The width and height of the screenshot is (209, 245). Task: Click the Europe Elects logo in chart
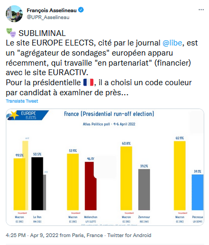click(27, 115)
